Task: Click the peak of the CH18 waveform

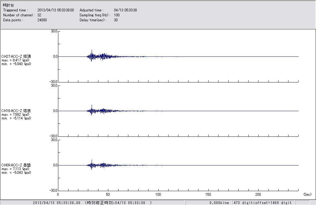Action: tap(92, 105)
